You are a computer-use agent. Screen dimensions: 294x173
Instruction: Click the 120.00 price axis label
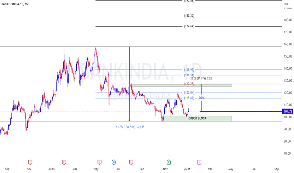[288, 93]
